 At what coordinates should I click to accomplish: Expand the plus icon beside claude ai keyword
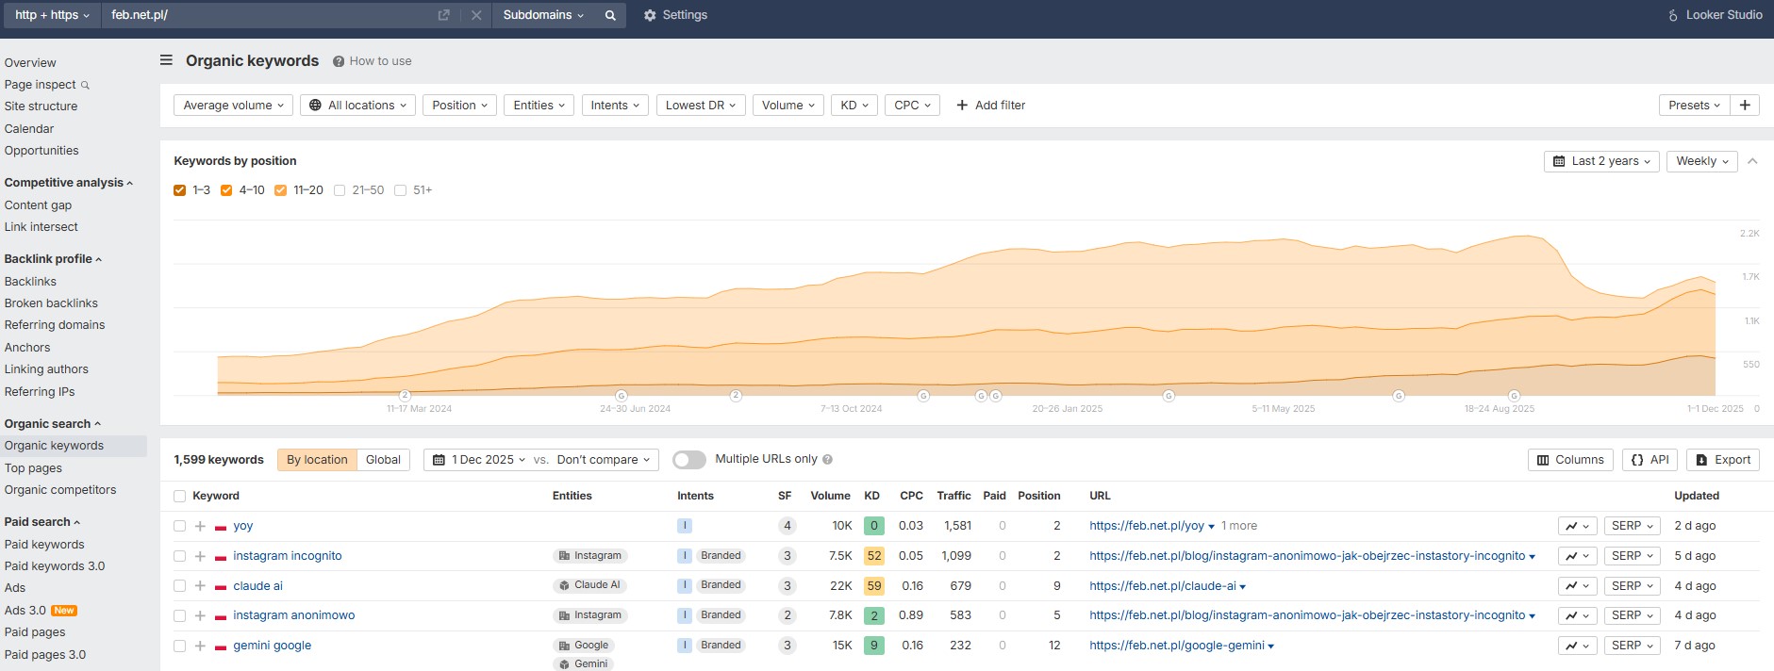(x=200, y=586)
